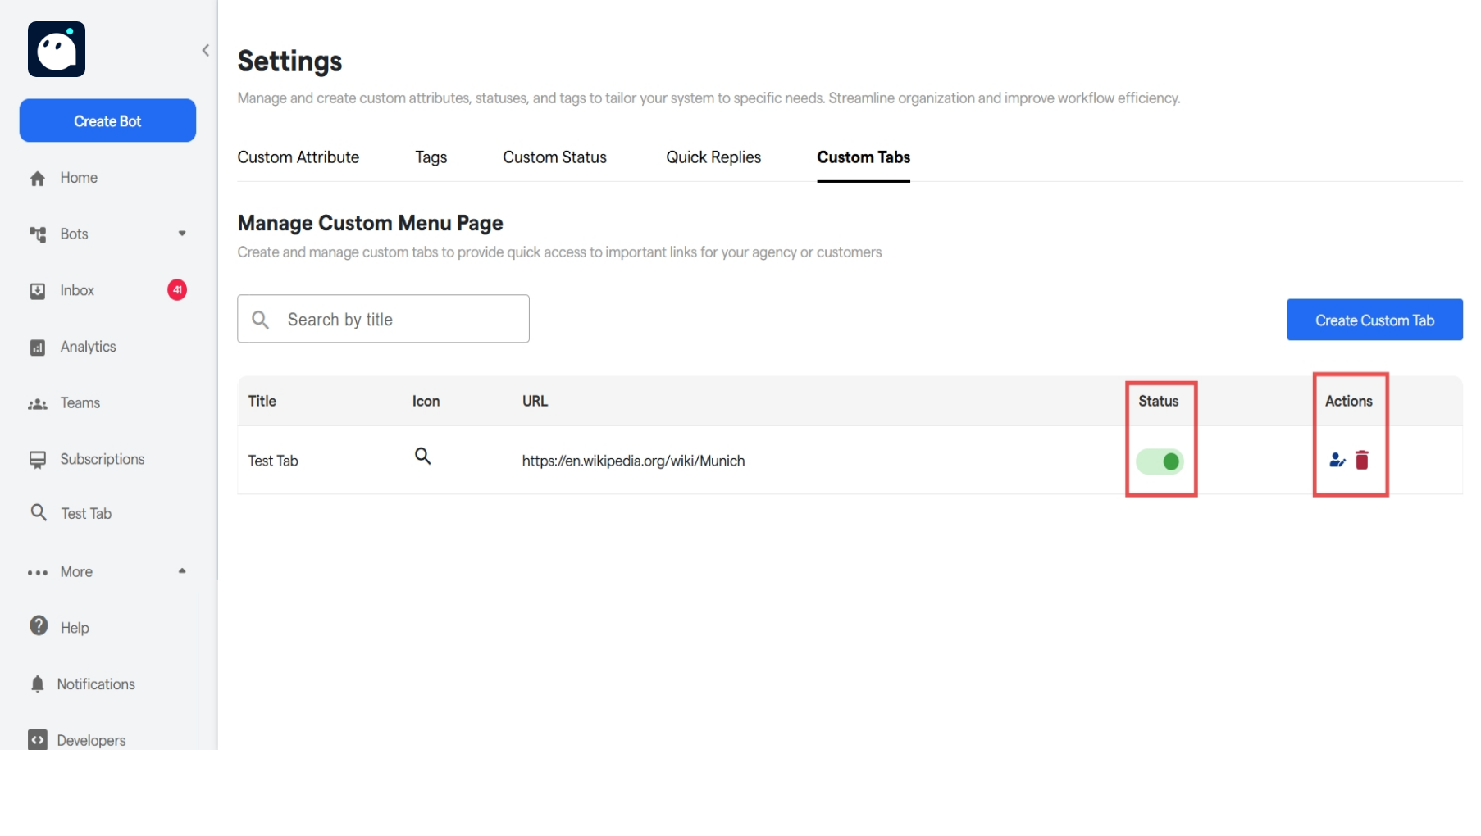Collapse the sidebar with the chevron arrow
This screenshot has height=836, width=1481.
[206, 50]
